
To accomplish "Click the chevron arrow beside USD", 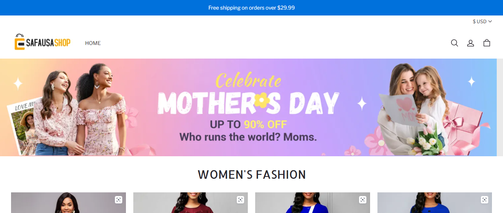I will coord(490,21).
